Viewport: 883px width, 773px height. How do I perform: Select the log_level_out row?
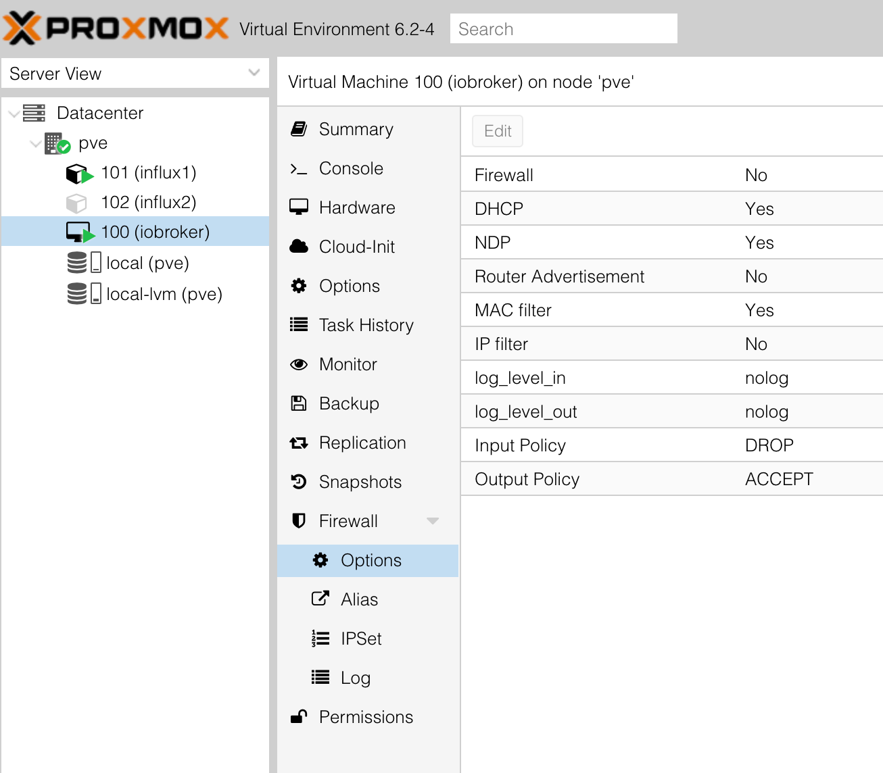672,412
